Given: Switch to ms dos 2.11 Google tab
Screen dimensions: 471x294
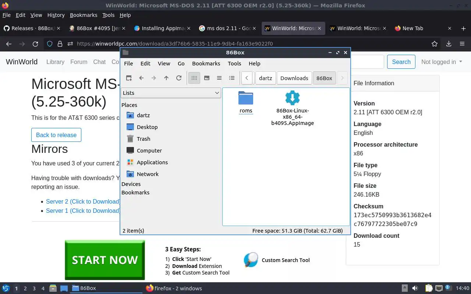Looking at the screenshot, I should (227, 28).
